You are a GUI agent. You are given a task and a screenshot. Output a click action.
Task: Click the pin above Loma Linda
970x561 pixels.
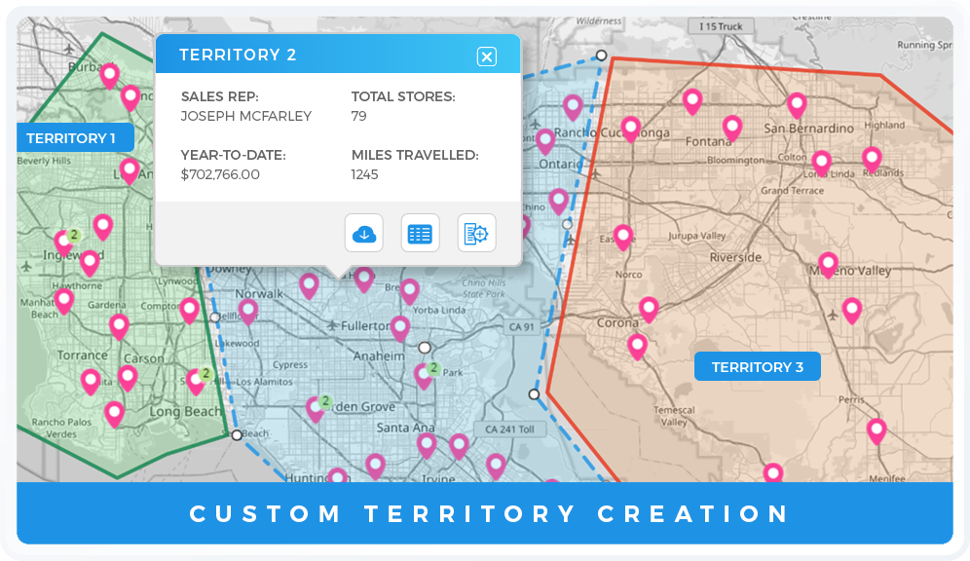pos(821,162)
